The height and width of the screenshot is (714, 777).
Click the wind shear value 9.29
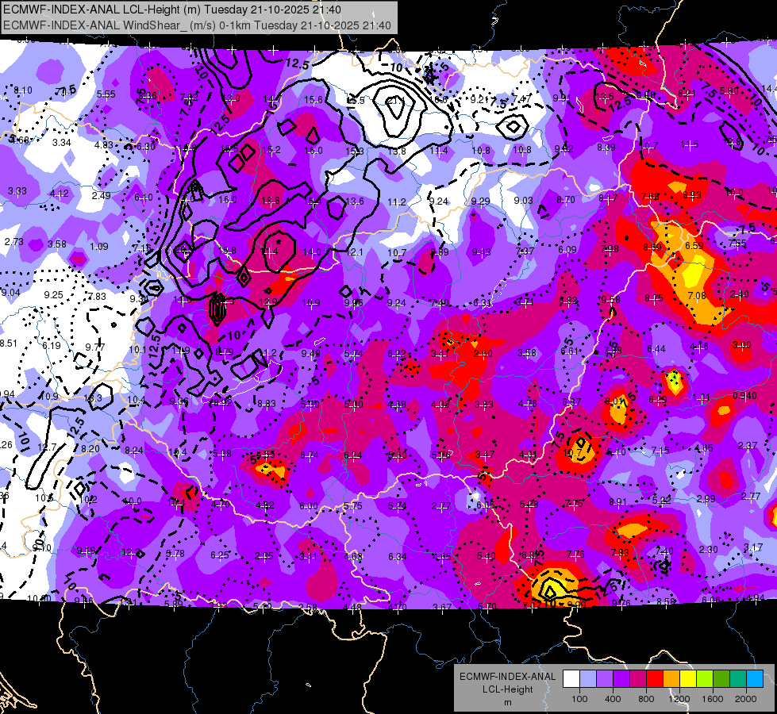click(481, 201)
